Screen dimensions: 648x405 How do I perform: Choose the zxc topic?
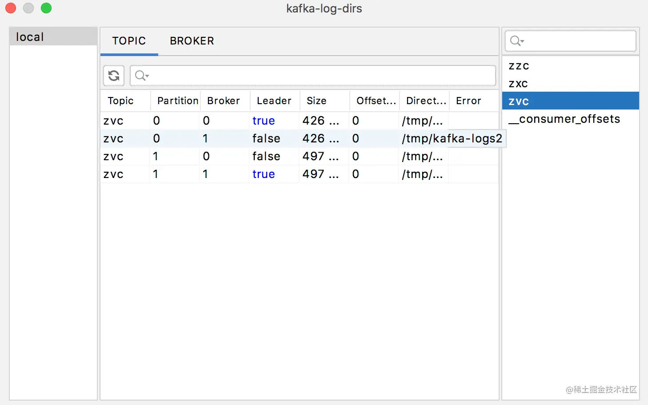pos(518,84)
